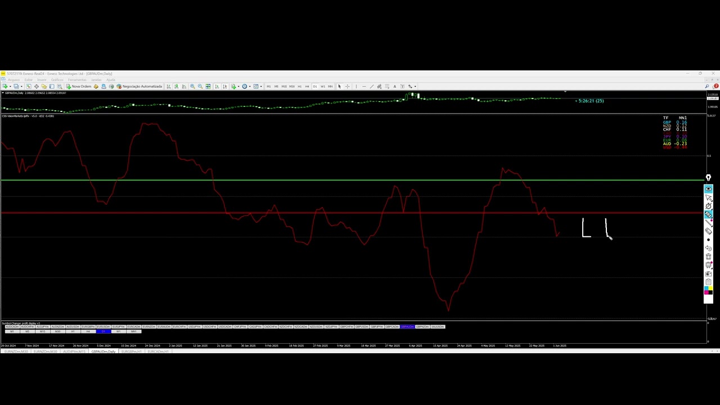Click the timer text 5:26:21 (25)
The image size is (720, 405).
pyautogui.click(x=591, y=101)
